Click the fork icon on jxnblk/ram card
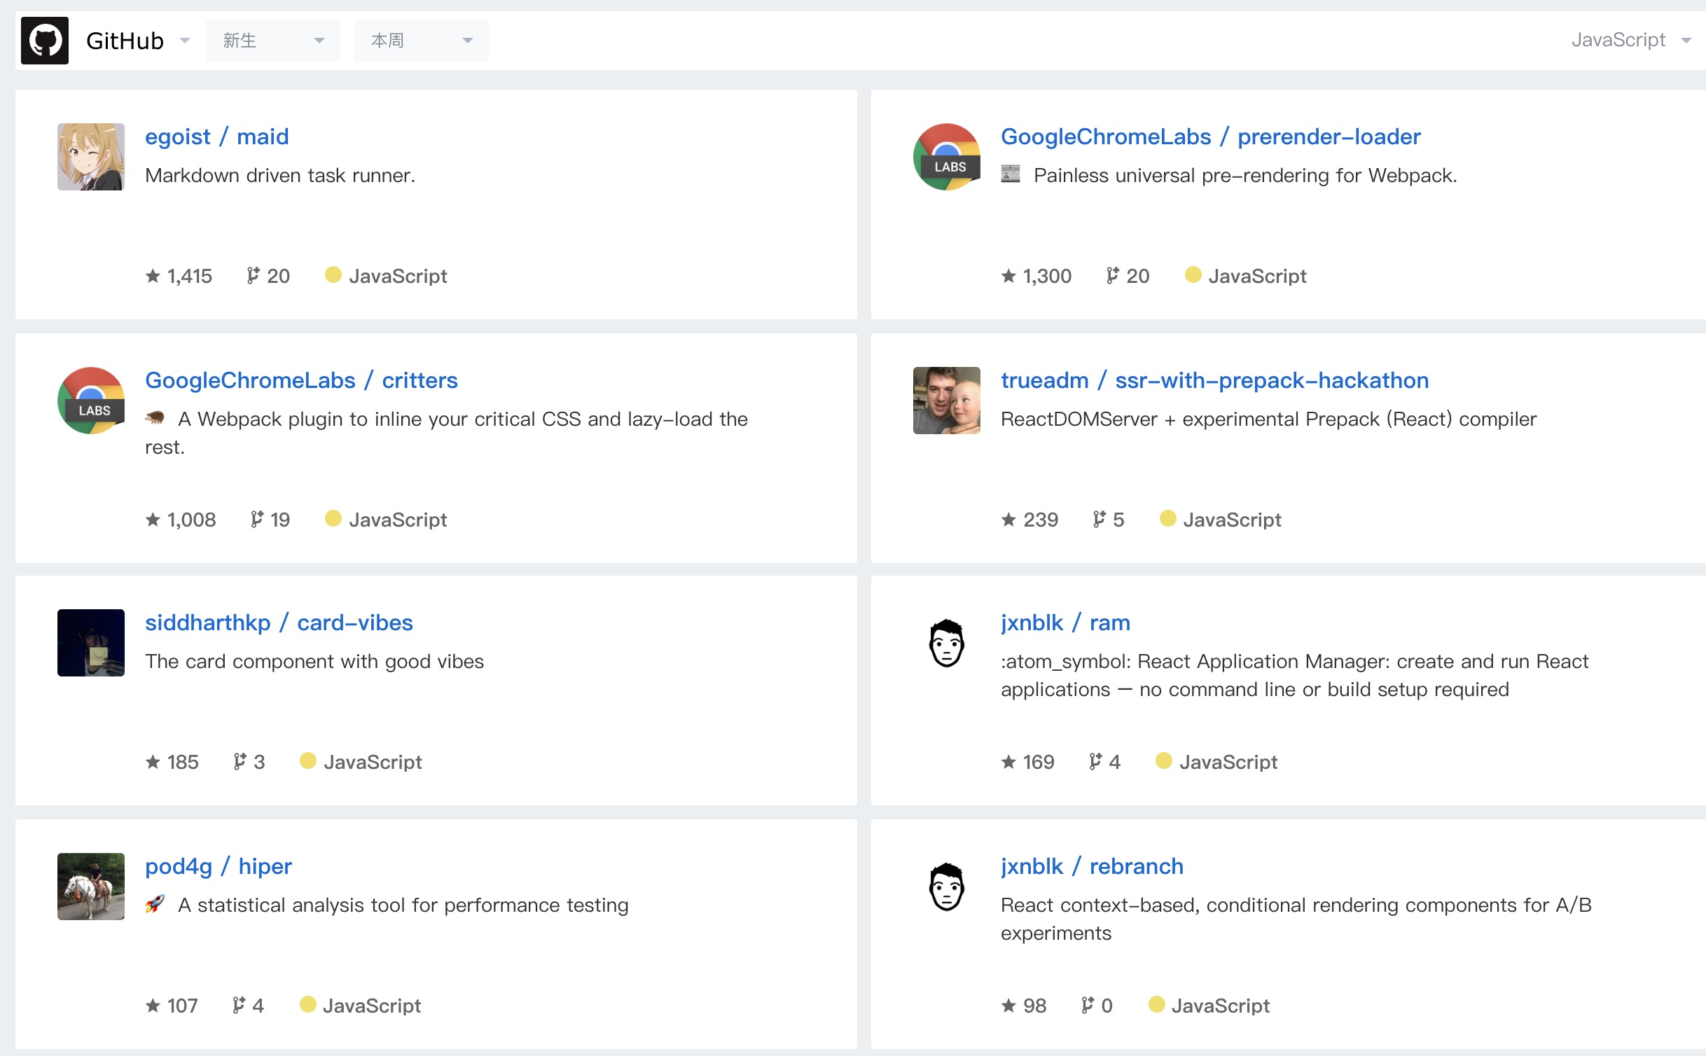 1095,762
